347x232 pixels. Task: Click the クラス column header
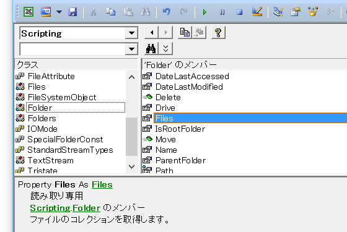click(77, 65)
